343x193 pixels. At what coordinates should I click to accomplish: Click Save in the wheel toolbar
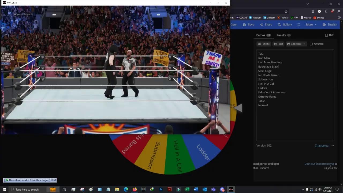click(x=248, y=25)
